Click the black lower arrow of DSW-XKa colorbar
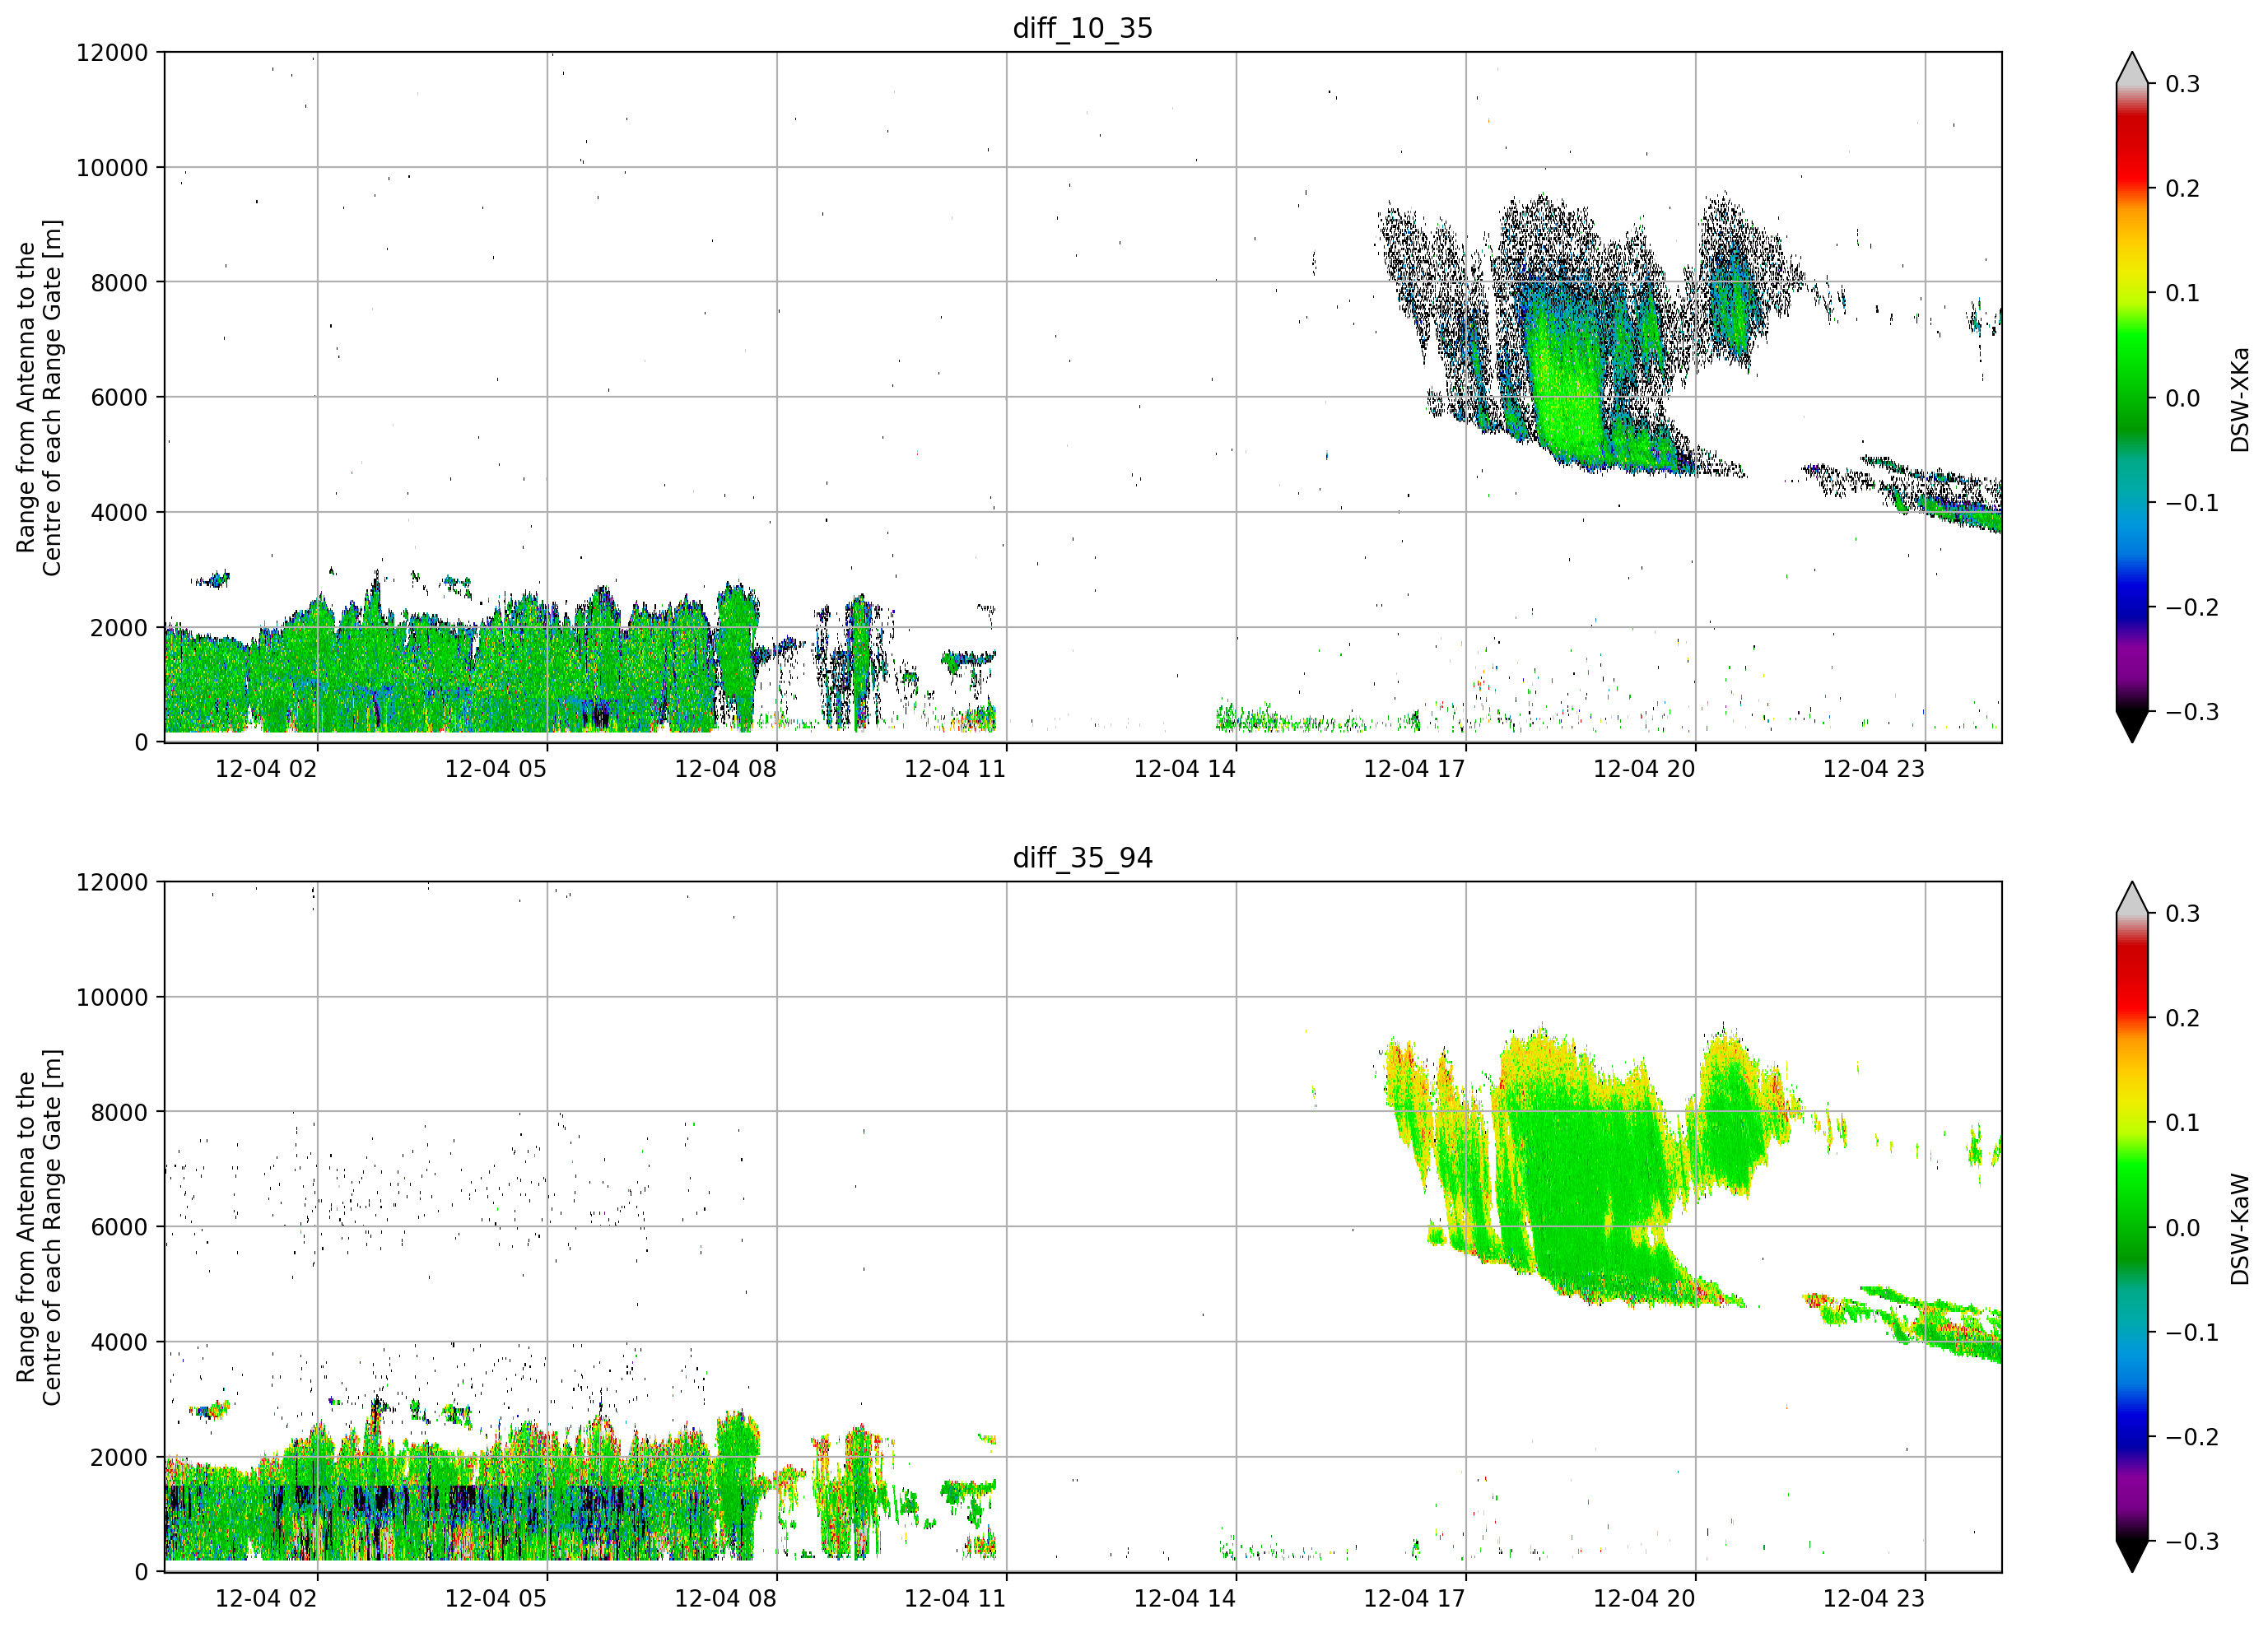The width and height of the screenshot is (2268, 1628). 2132,724
